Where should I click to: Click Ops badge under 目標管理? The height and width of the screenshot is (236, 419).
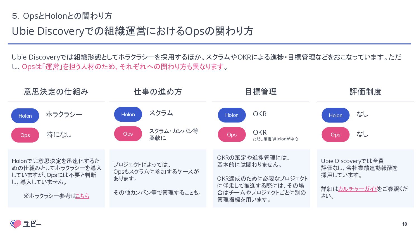(x=232, y=134)
